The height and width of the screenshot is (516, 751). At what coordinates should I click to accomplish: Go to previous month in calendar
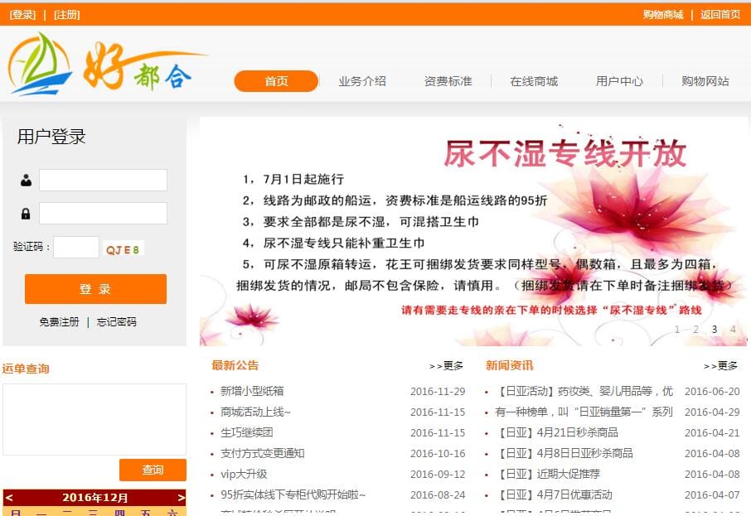coord(10,497)
